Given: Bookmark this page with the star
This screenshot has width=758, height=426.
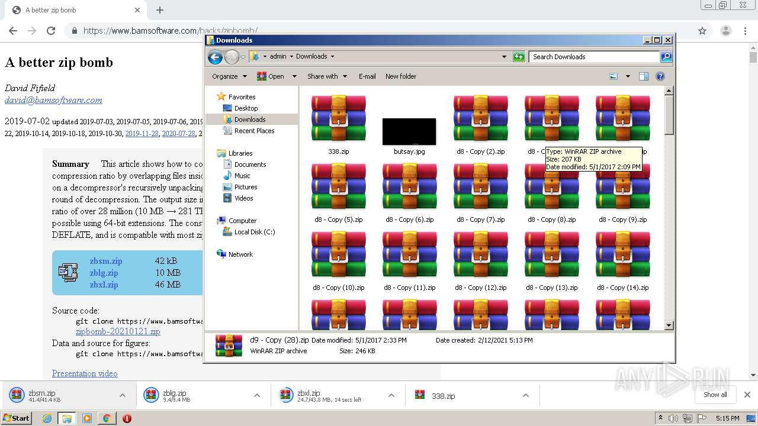Looking at the screenshot, I should tap(702, 31).
